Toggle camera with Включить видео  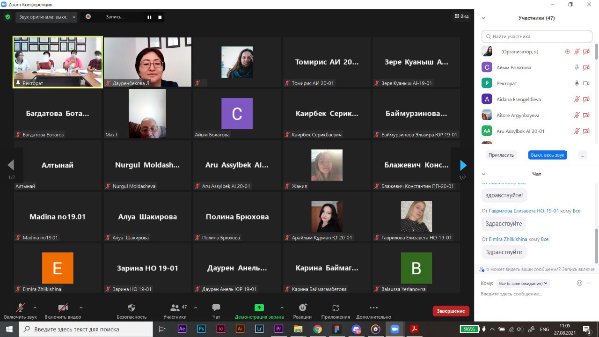[x=63, y=308]
